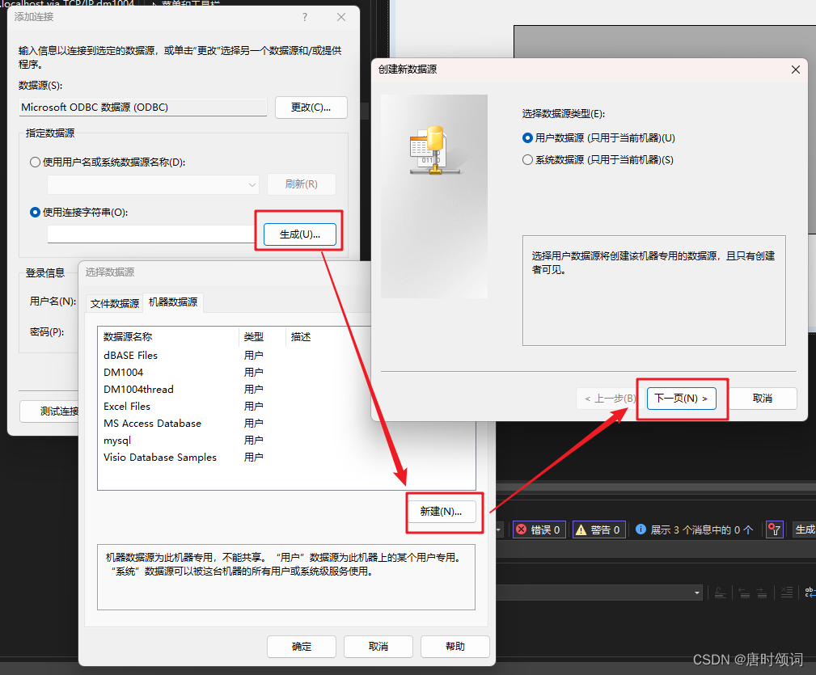Click the blue info messages icon in status bar
This screenshot has width=816, height=675.
pos(640,529)
